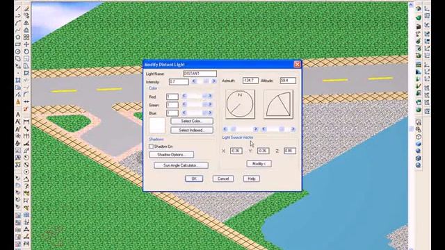Viewport: 445px width, 250px height.
Task: Open Help for distant light
Action: [x=252, y=178]
